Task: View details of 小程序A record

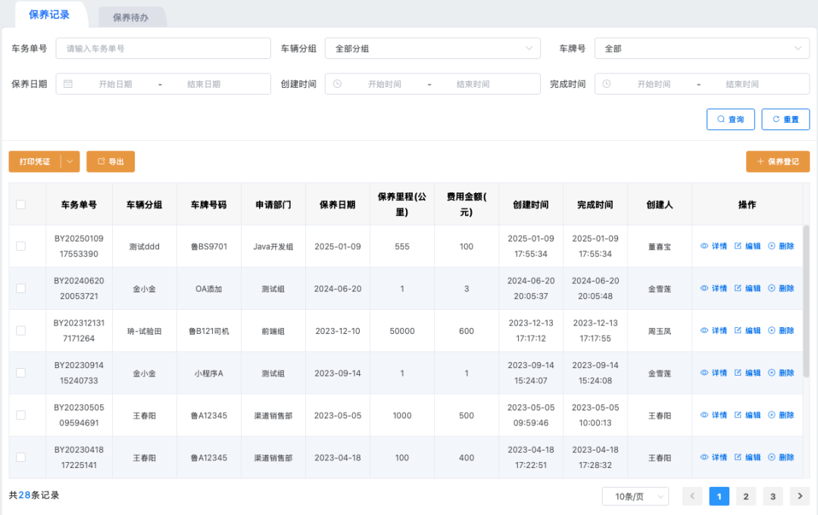Action: (x=713, y=373)
